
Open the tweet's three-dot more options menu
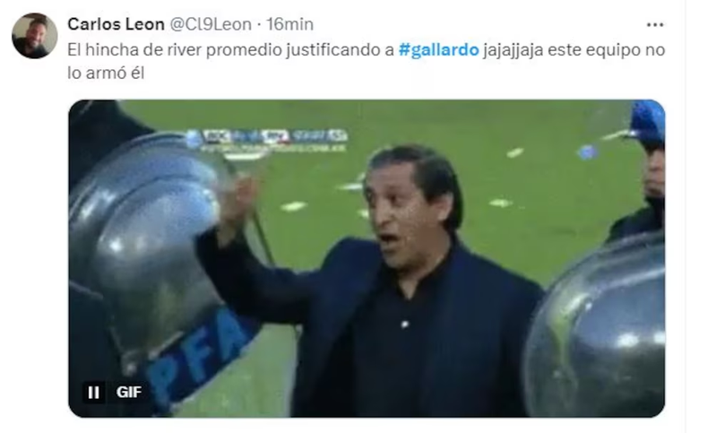pyautogui.click(x=654, y=25)
